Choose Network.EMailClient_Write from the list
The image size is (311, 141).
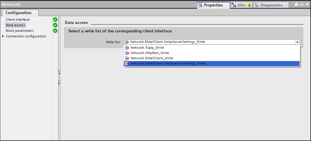point(152,58)
